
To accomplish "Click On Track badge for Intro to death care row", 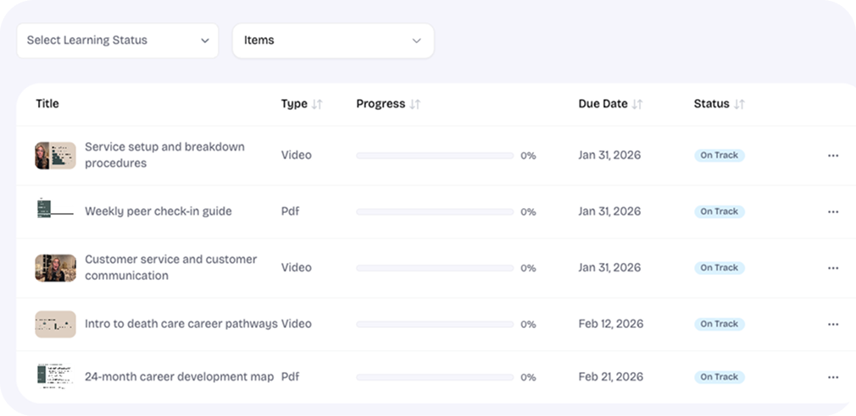I will pos(720,325).
